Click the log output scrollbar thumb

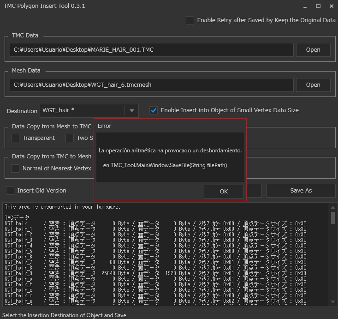pyautogui.click(x=333, y=218)
